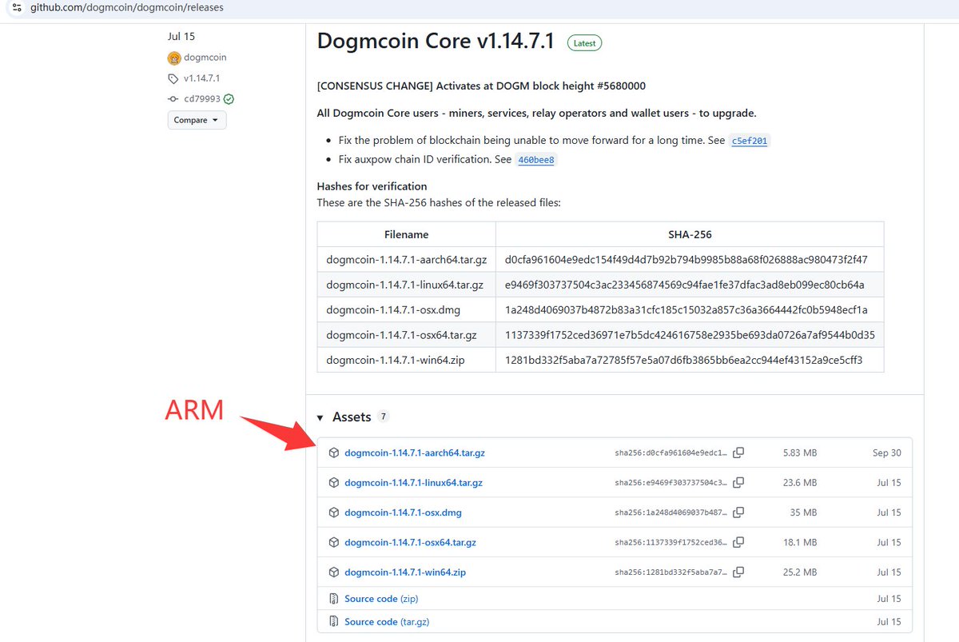Download dogmcoin-1.14.7.1-win64.zip
Image resolution: width=959 pixels, height=642 pixels.
(405, 572)
